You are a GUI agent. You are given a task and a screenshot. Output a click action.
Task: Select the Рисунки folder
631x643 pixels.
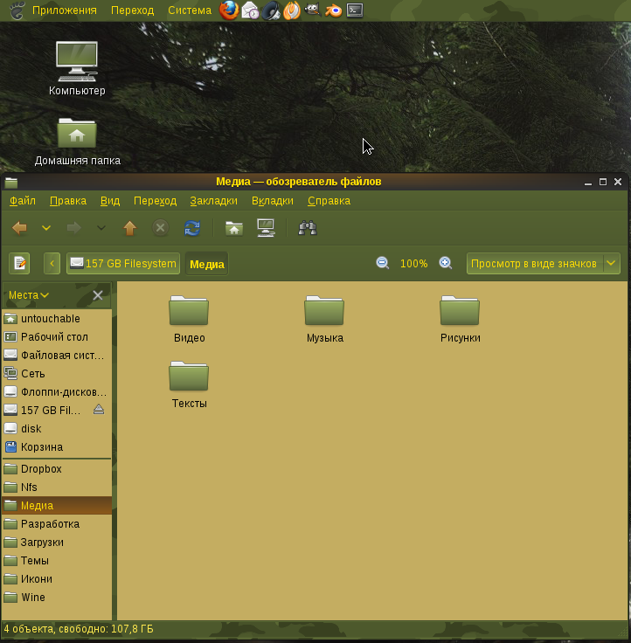point(460,319)
